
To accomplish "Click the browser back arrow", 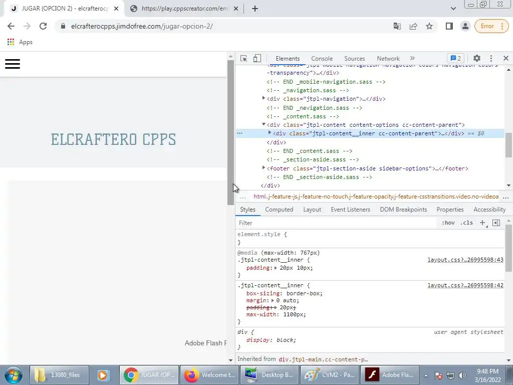I will click(x=11, y=26).
